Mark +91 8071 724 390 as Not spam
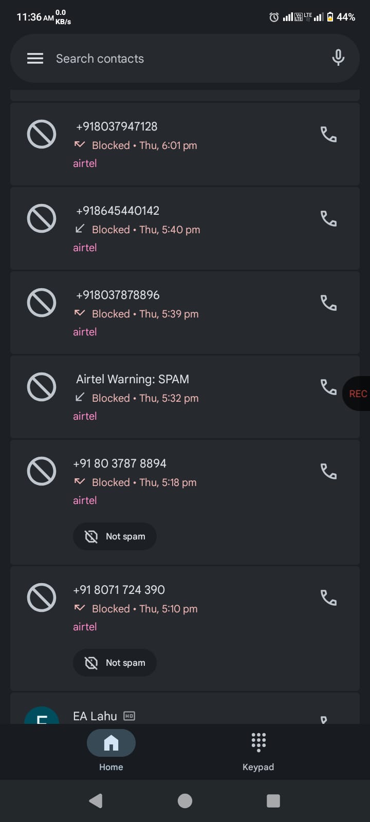The image size is (370, 822). [115, 663]
